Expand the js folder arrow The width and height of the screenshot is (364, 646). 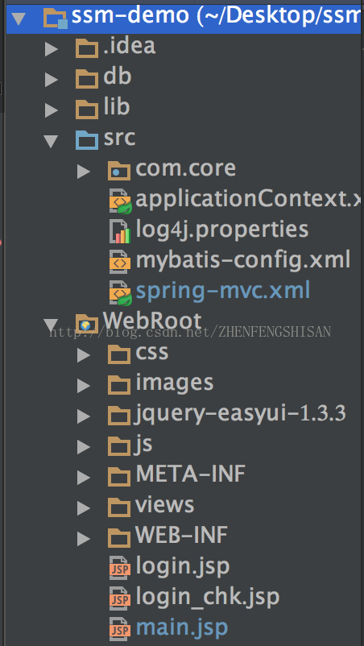[x=84, y=446]
